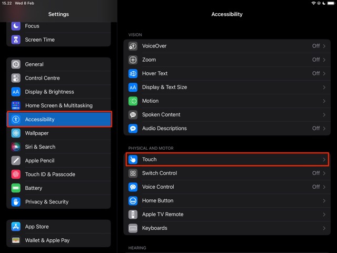Open the Switch Control grid icon
337x253 pixels.
pyautogui.click(x=133, y=173)
